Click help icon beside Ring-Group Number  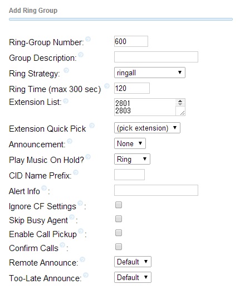pos(88,39)
